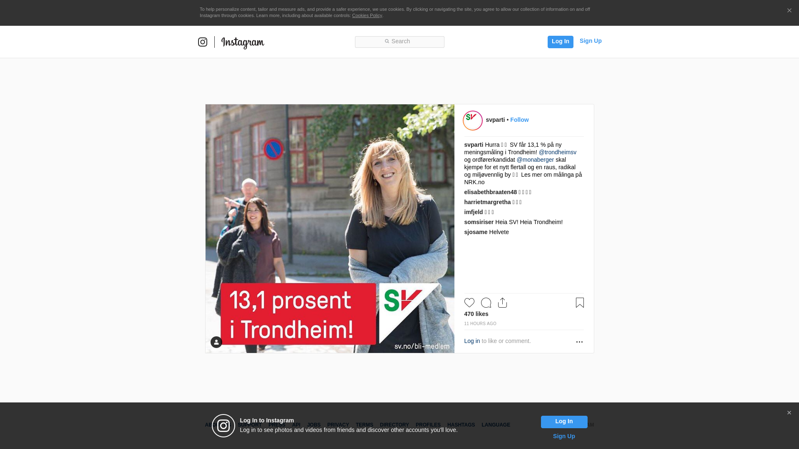Open commenter somsiriser's profile

pyautogui.click(x=479, y=222)
